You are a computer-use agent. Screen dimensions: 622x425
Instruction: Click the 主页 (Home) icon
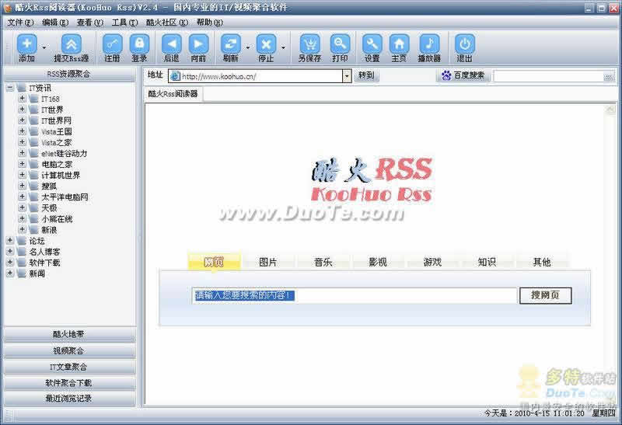[x=399, y=44]
